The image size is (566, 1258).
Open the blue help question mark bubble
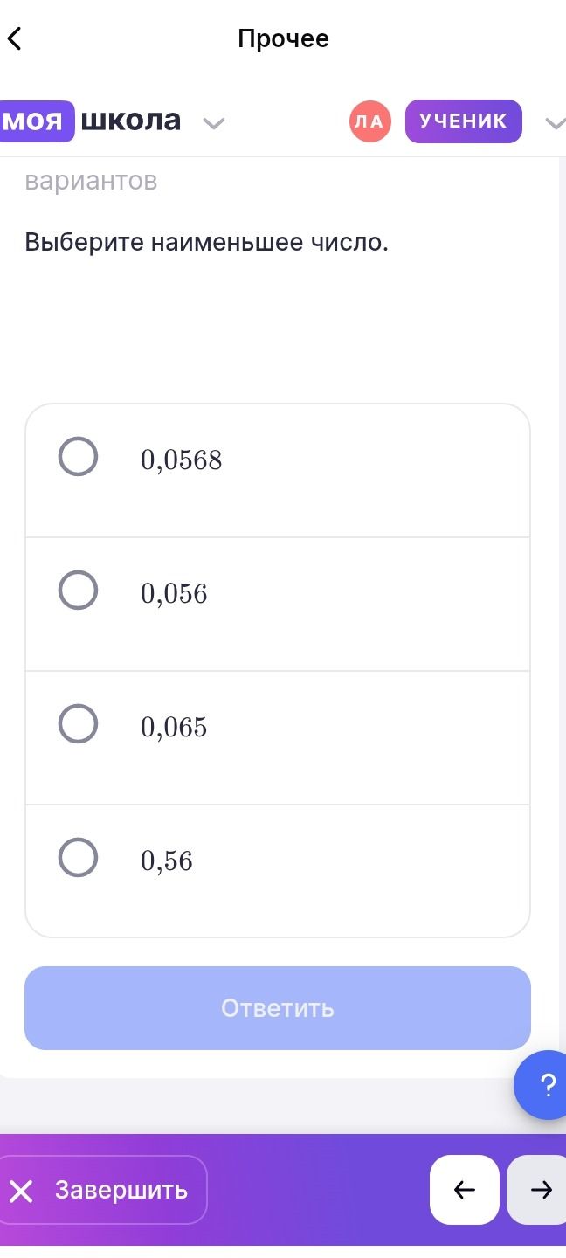tap(543, 1085)
